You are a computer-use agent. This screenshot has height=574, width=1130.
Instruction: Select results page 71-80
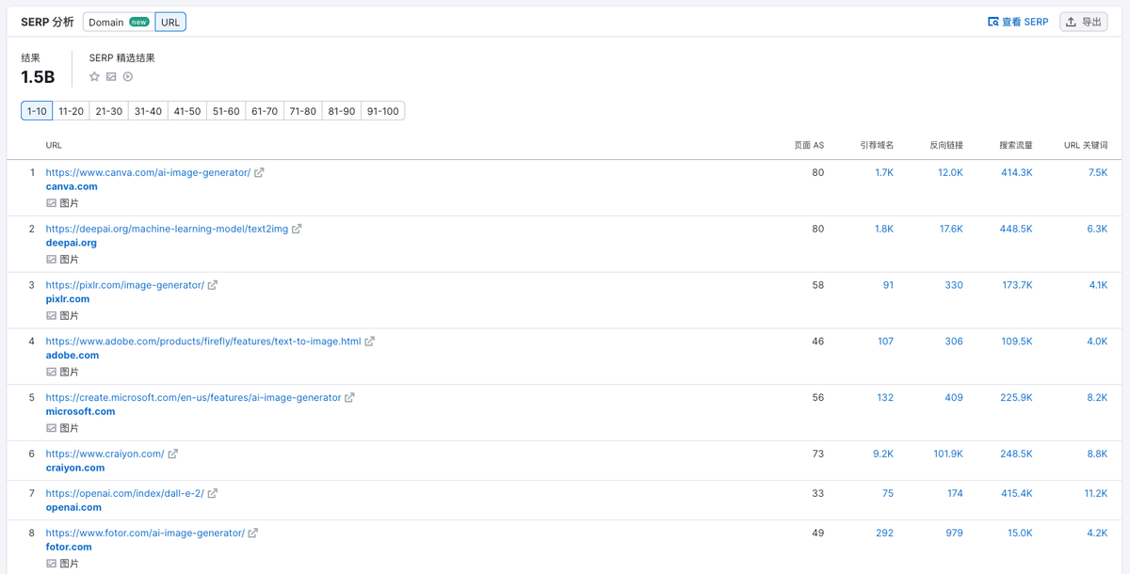[x=303, y=111]
